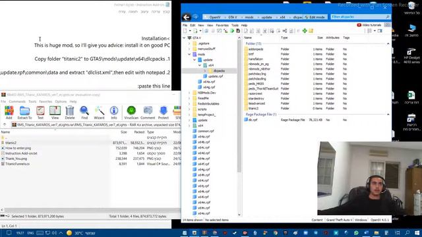Click WinRAR Find magnifier icon
The image size is (422, 237).
click(84, 113)
